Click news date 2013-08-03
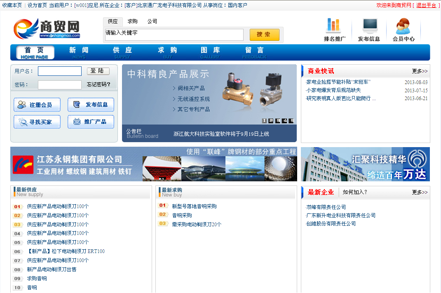The height and width of the screenshot is (293, 441). 416,82
